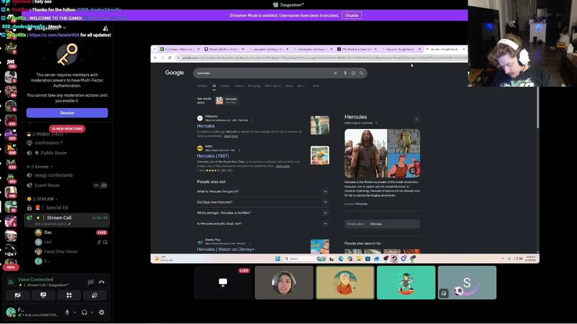577x324 pixels.
Task: Go back in the browser
Action: tap(155, 58)
